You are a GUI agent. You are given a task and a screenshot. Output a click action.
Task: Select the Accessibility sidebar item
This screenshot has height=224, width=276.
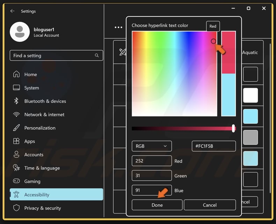point(56,194)
